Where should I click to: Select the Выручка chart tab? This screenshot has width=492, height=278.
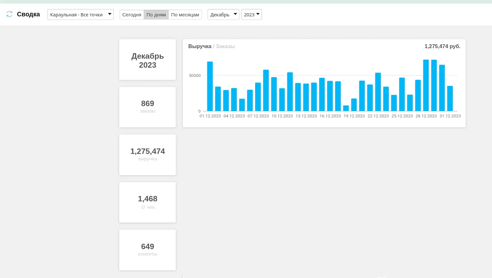[x=200, y=46]
